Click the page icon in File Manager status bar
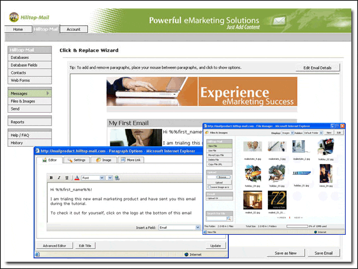 click(x=205, y=232)
